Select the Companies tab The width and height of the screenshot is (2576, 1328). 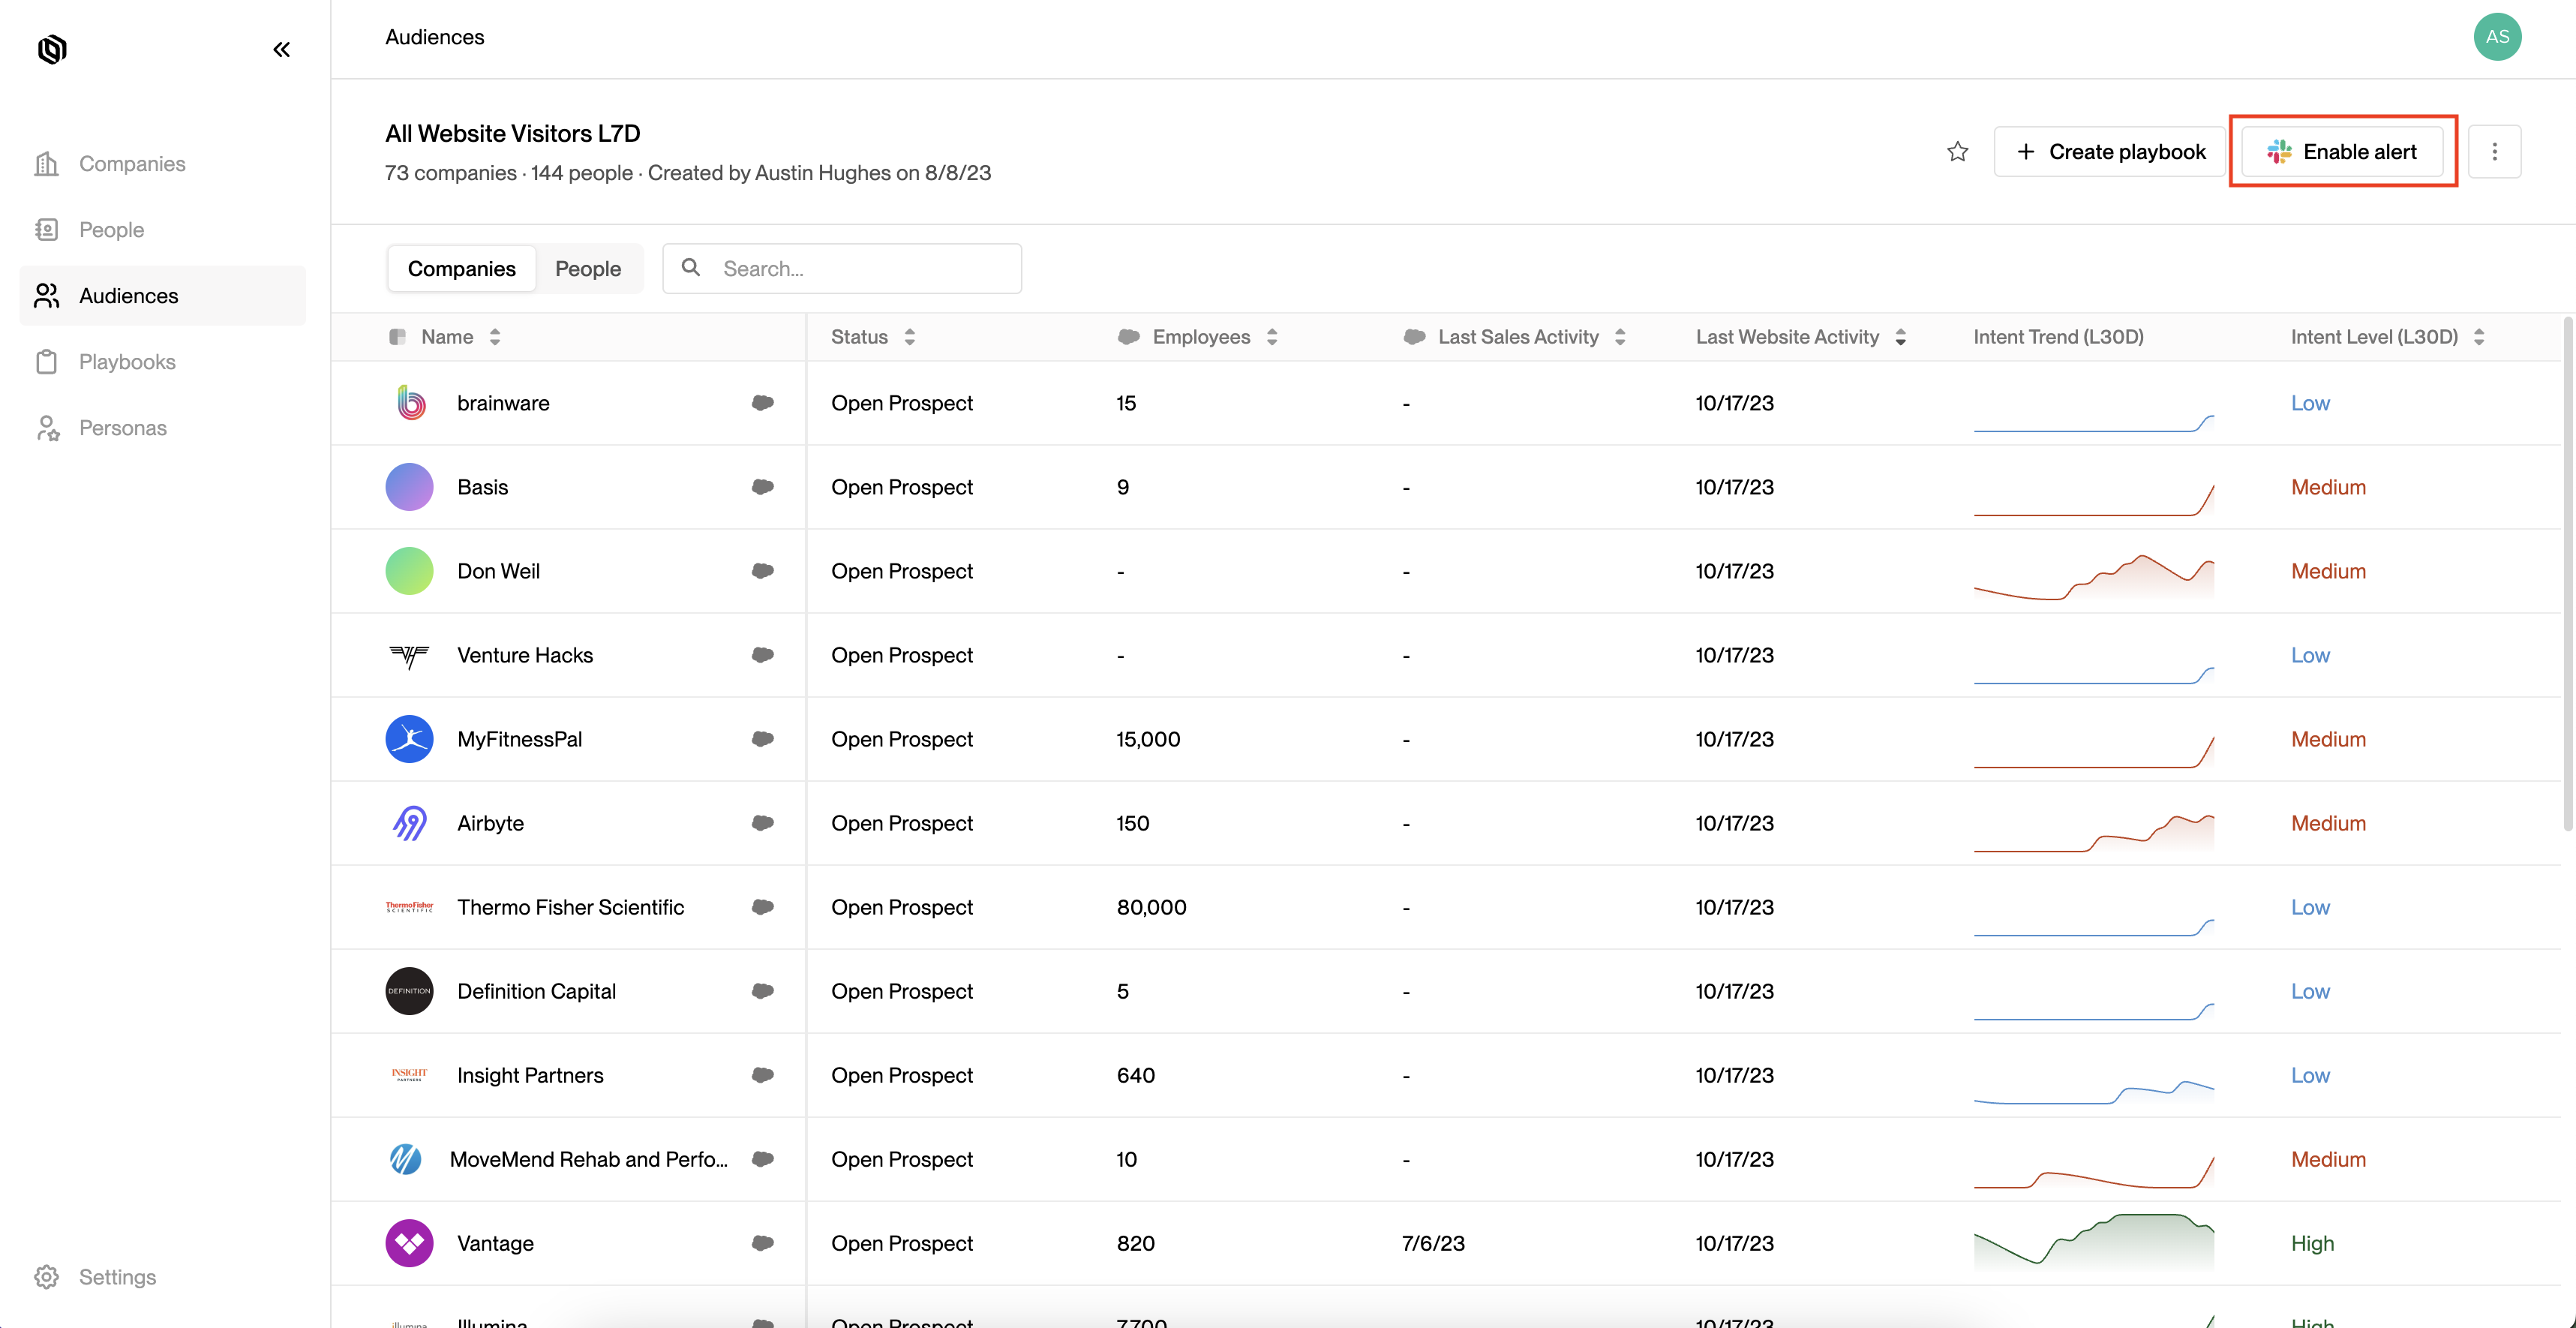(x=461, y=269)
